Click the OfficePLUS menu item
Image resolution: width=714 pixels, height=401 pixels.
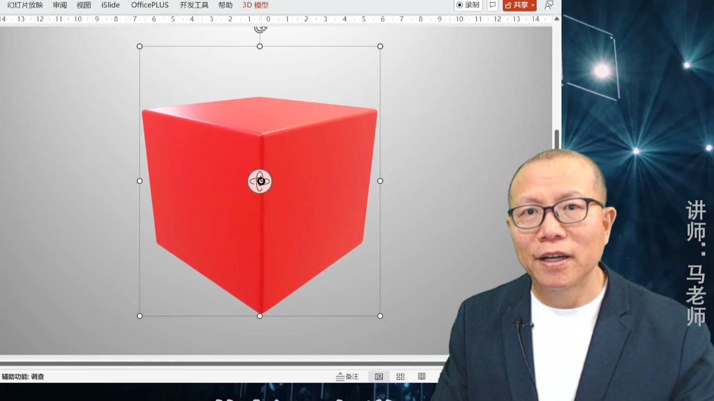tap(149, 5)
